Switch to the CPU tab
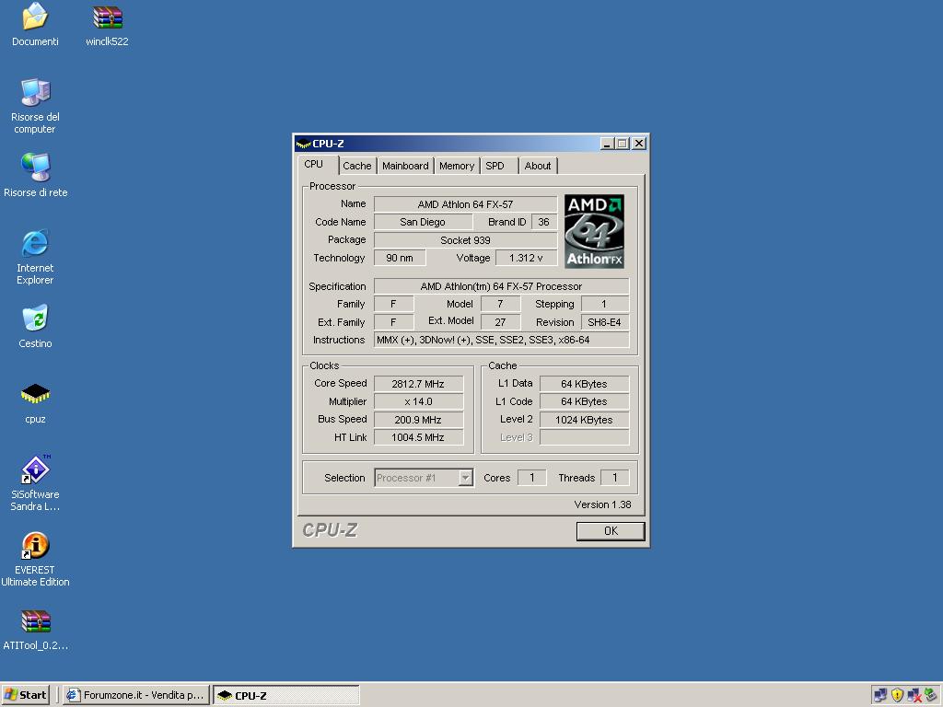Image resolution: width=943 pixels, height=707 pixels. [313, 164]
